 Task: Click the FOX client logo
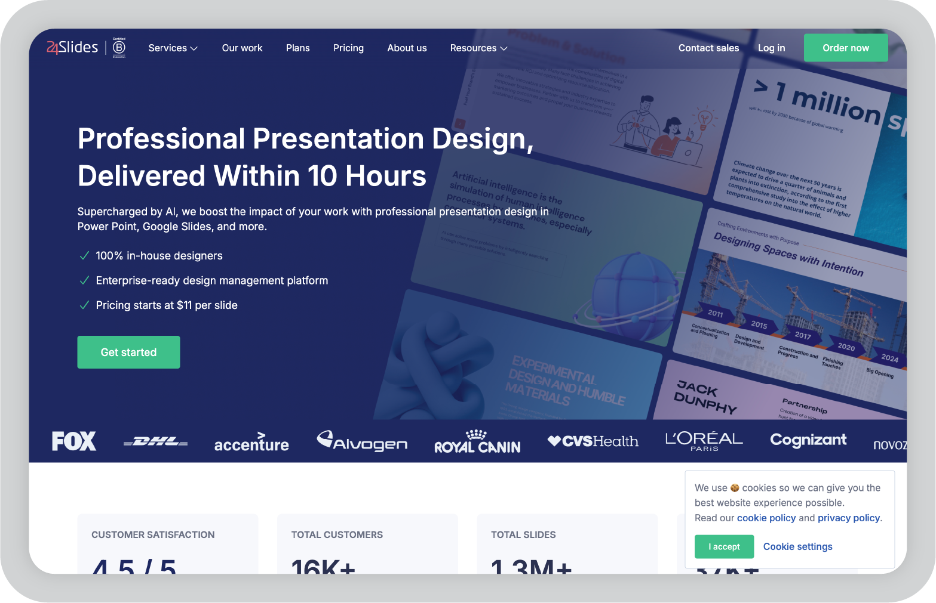tap(74, 441)
